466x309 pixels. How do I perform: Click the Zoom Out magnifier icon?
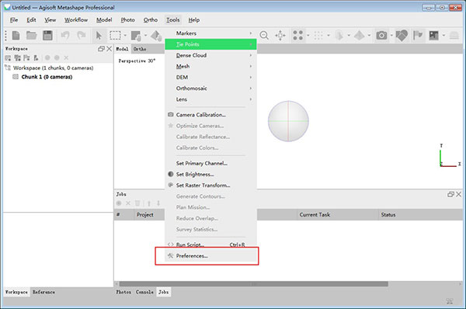[x=264, y=36]
